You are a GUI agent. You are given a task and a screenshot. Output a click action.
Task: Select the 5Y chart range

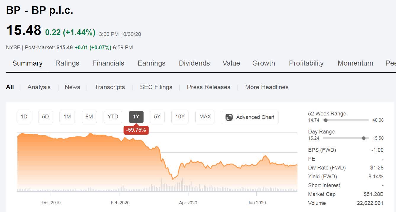click(x=157, y=117)
